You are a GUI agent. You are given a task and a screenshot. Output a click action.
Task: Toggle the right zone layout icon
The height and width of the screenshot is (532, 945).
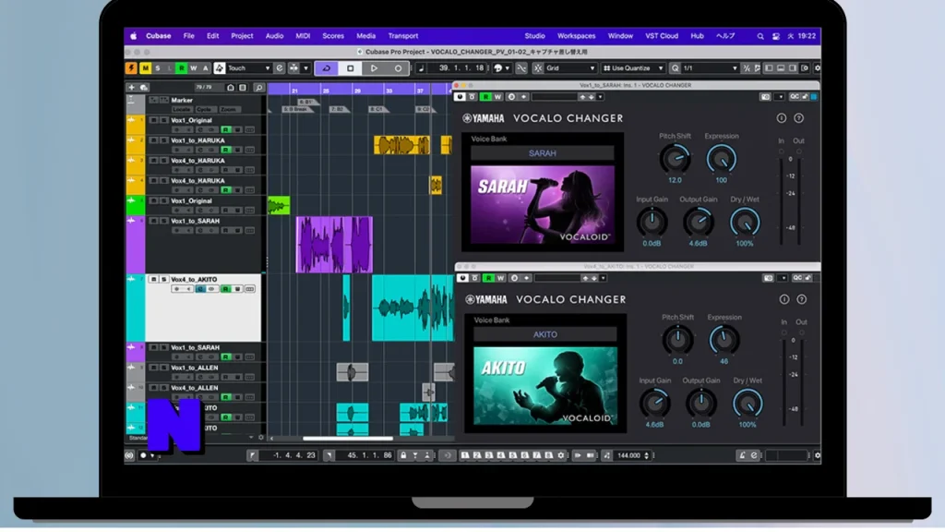793,68
